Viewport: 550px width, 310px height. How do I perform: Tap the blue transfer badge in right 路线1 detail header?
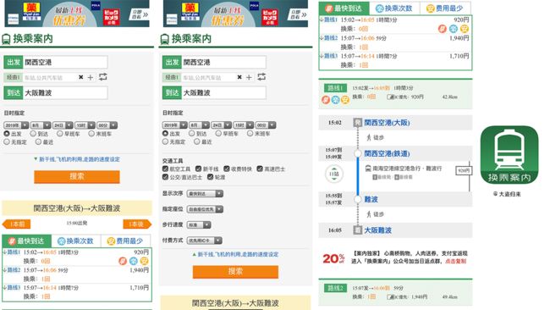(336, 100)
